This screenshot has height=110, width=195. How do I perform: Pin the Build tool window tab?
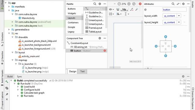point(7,94)
